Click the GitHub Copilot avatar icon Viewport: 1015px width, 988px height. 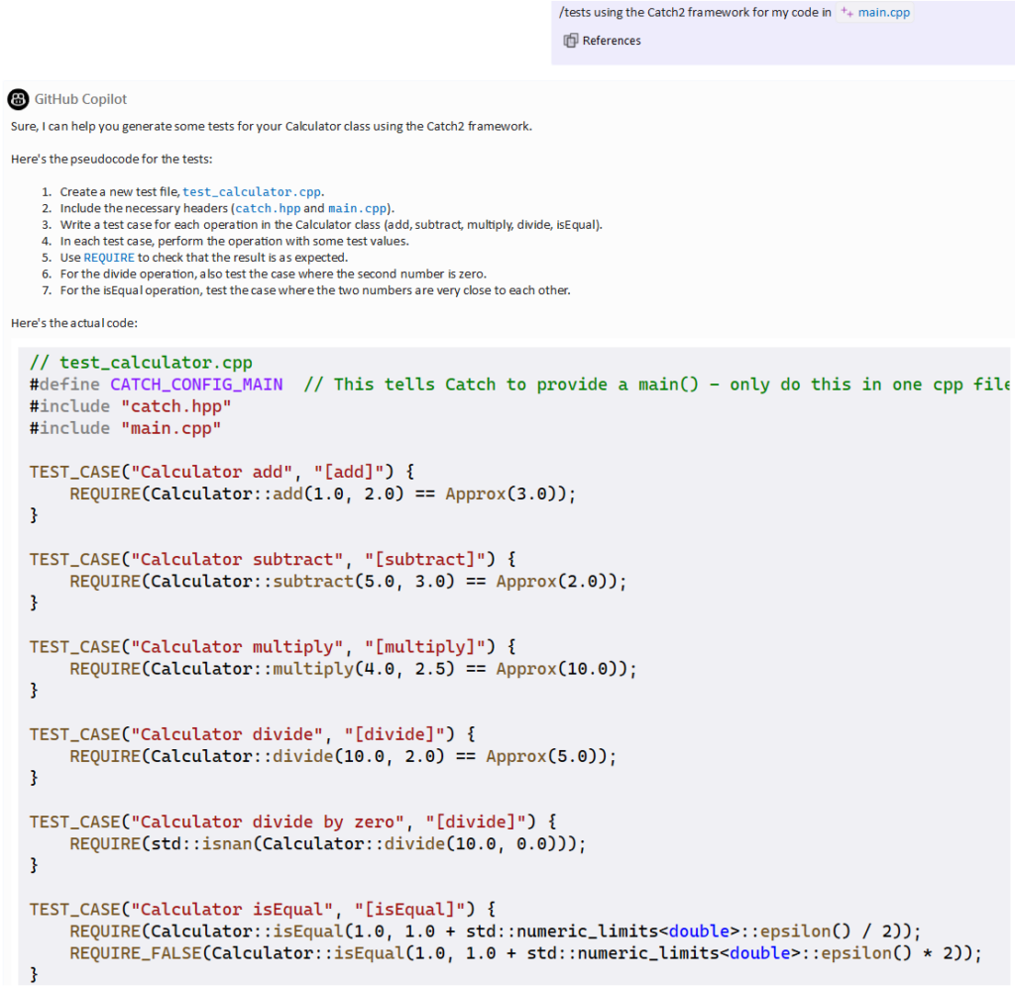pos(18,99)
